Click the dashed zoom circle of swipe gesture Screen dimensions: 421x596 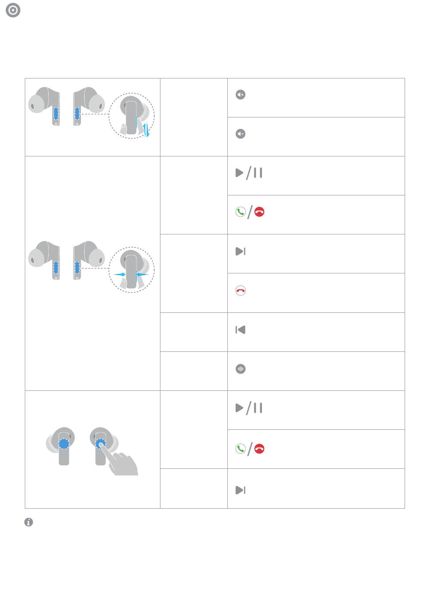pos(132,116)
